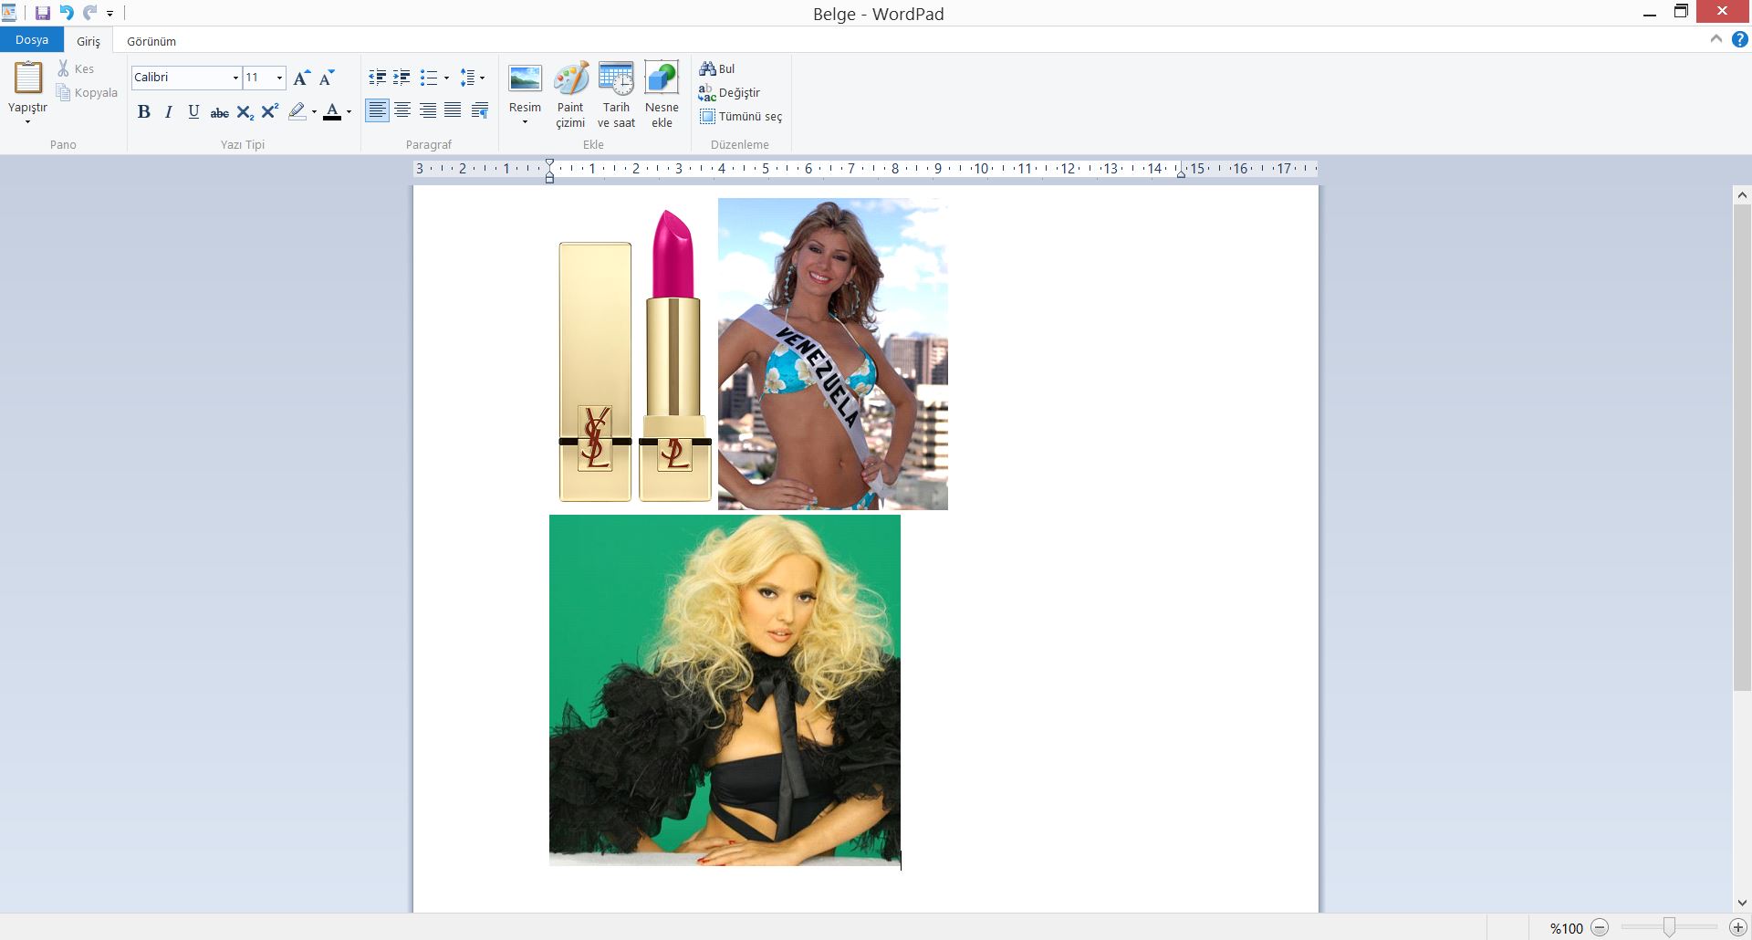Open the WordPad application icon menu

9,12
